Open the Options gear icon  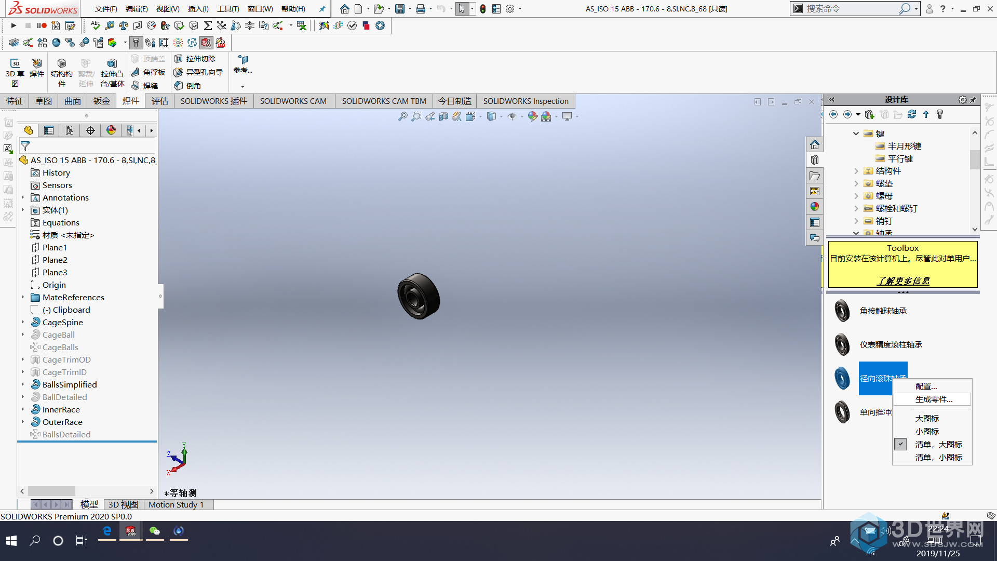[510, 9]
